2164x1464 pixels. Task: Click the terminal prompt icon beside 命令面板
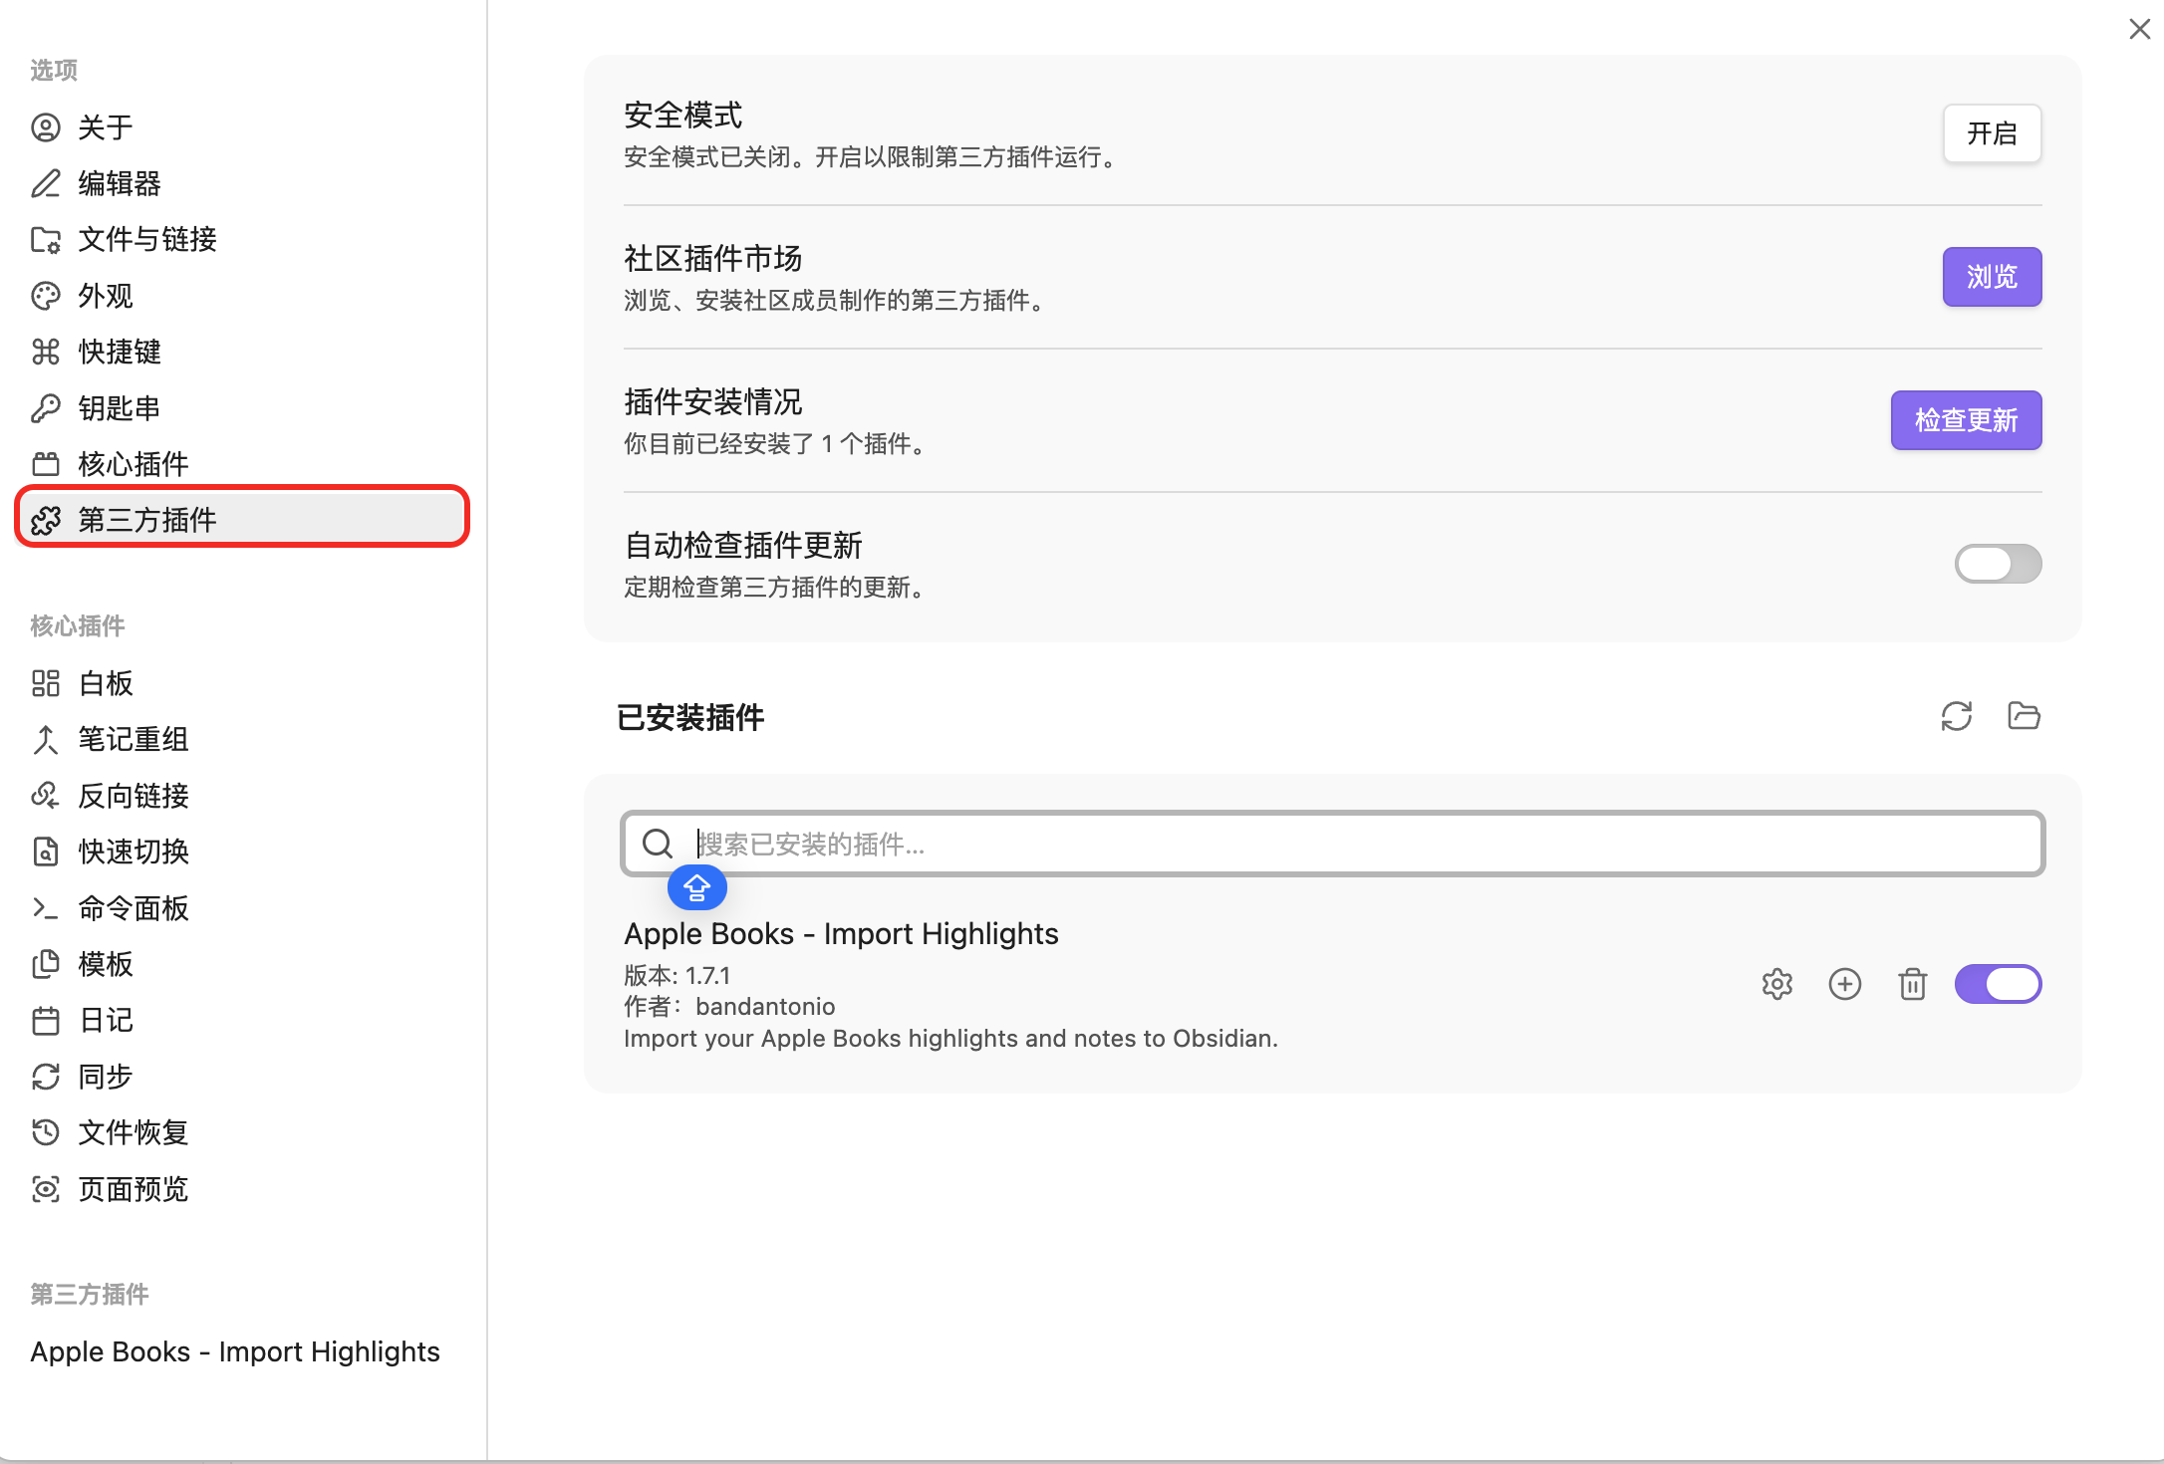[46, 908]
